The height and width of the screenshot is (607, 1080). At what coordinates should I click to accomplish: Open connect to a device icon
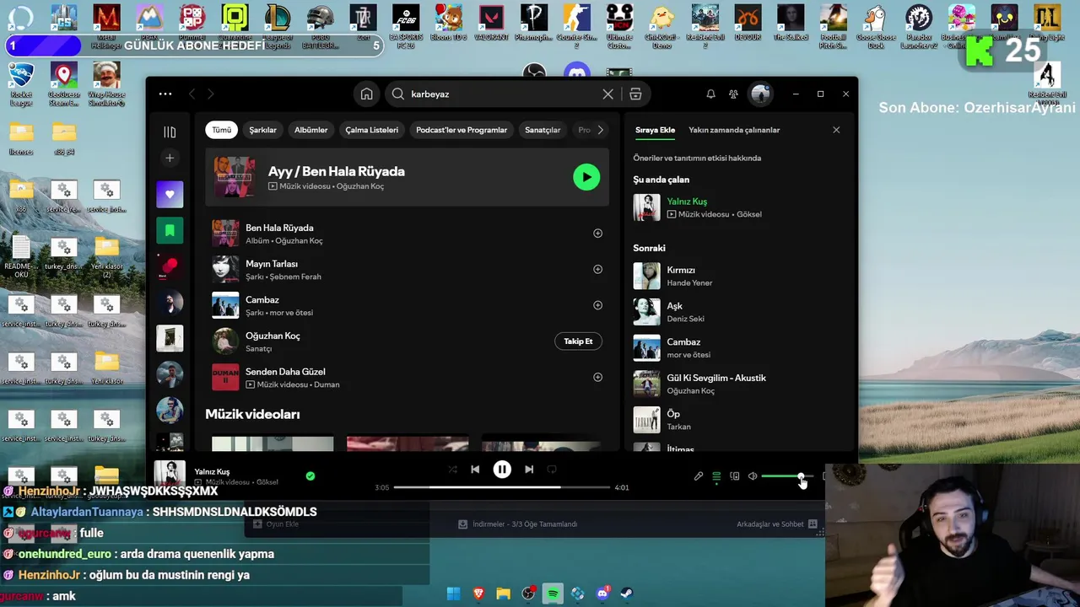click(735, 476)
